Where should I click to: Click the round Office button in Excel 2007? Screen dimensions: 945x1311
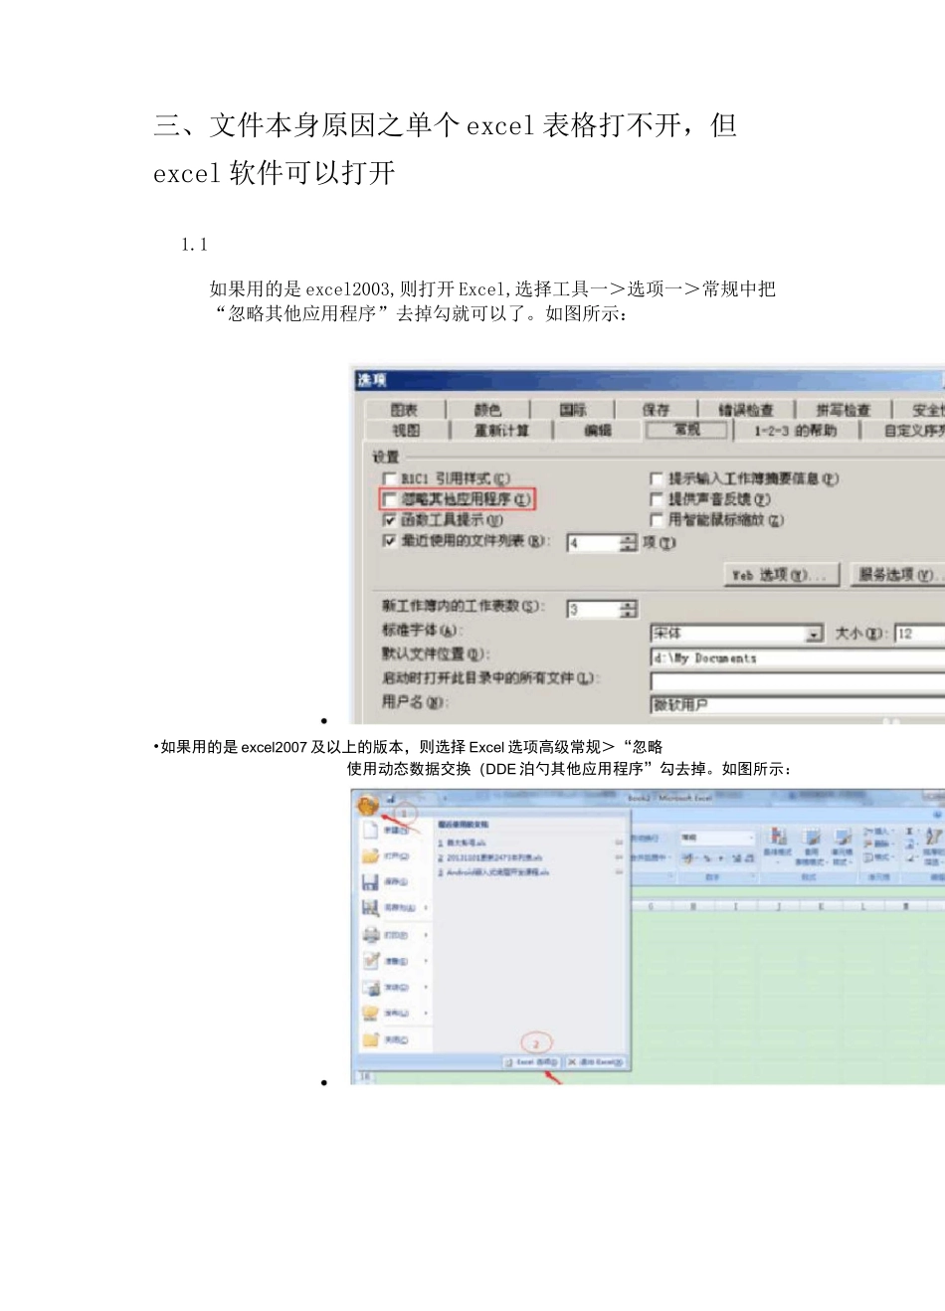pyautogui.click(x=368, y=804)
